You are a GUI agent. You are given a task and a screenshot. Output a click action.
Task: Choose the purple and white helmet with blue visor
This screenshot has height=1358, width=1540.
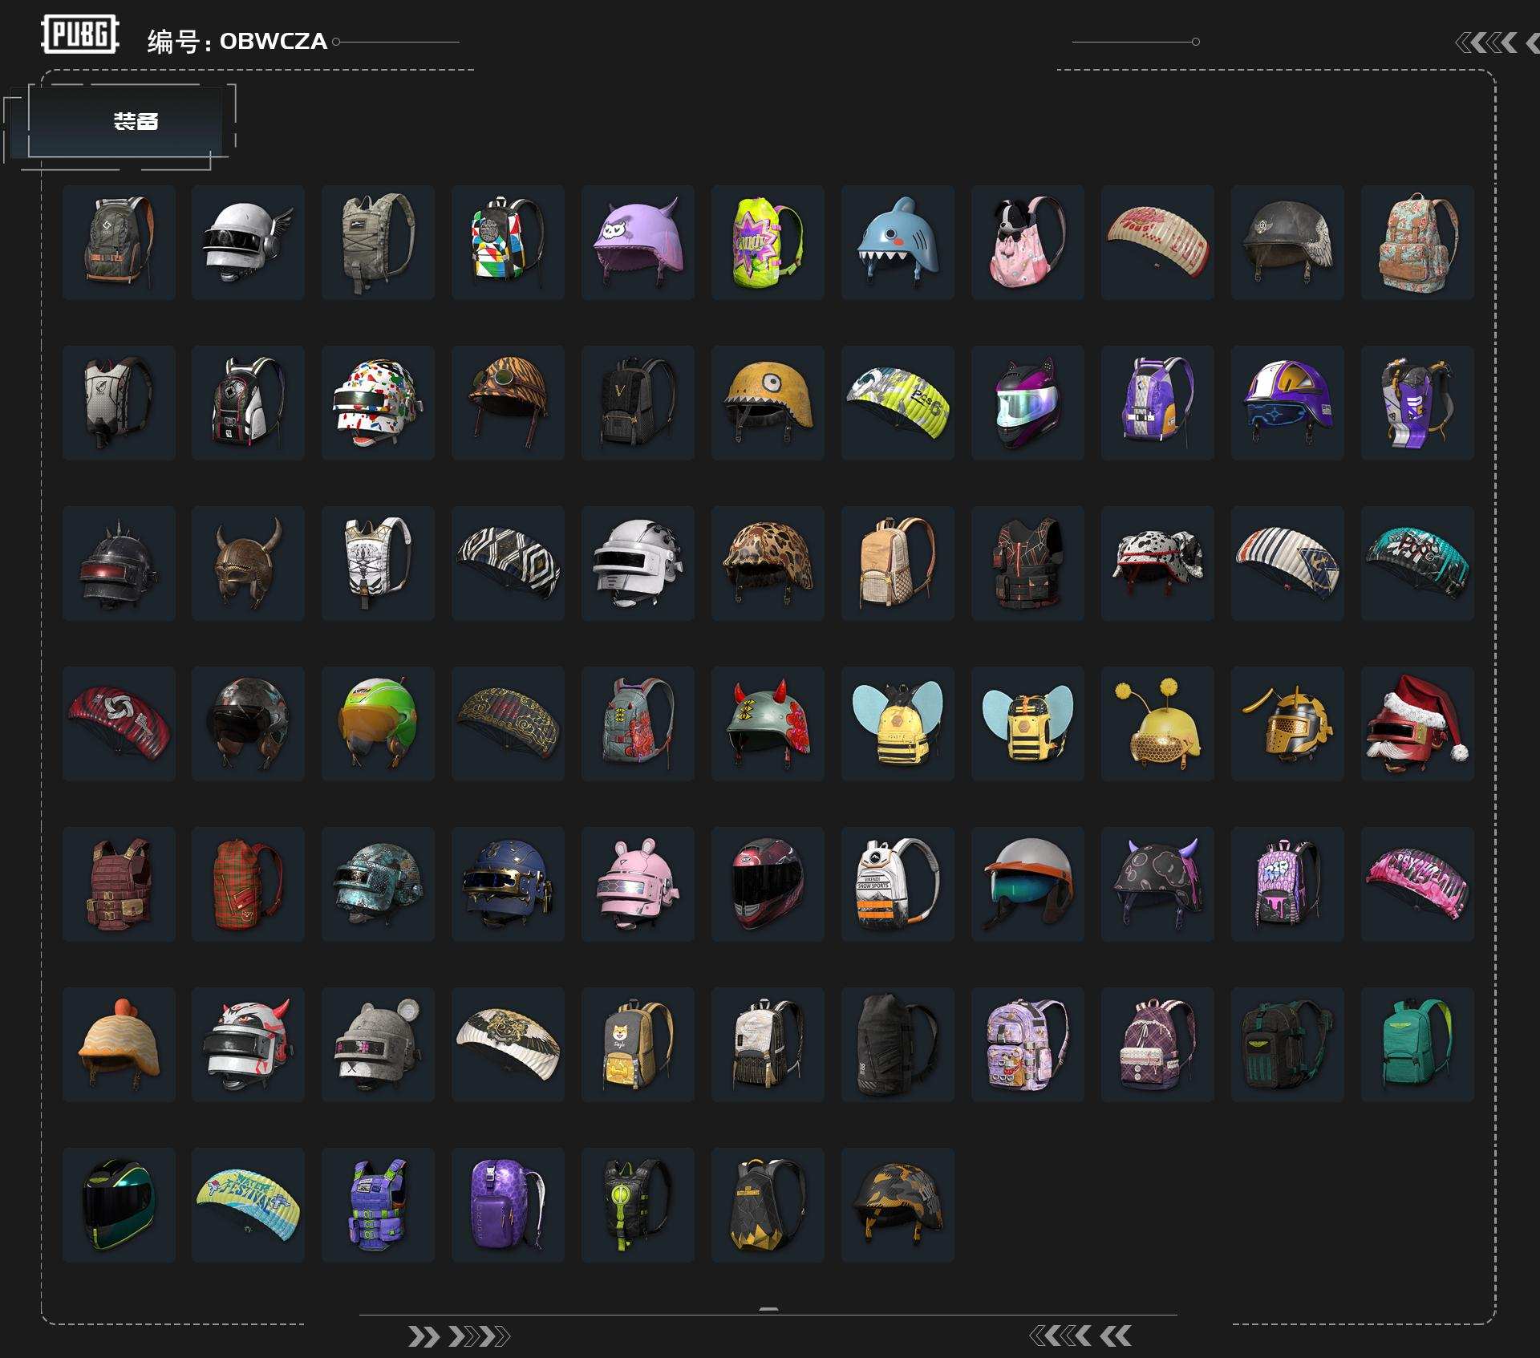click(1287, 403)
